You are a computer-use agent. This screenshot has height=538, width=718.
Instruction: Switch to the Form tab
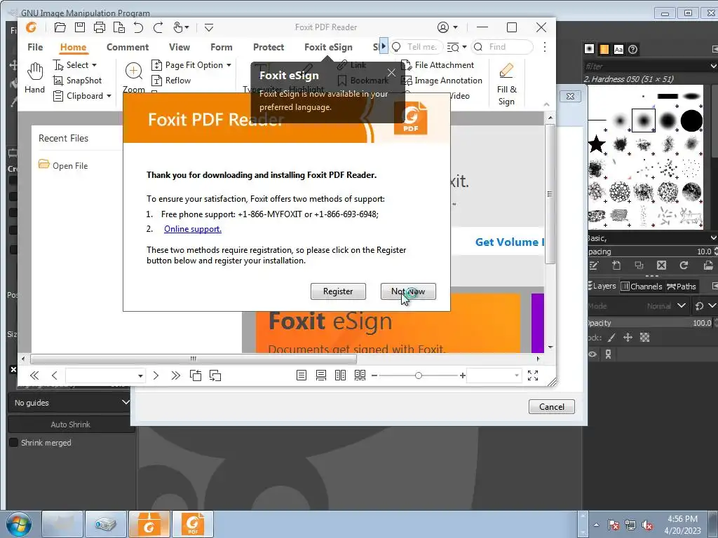coord(221,47)
